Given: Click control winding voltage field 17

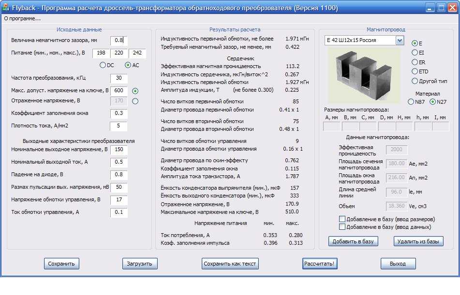Looking at the screenshot, I should pos(119,200).
